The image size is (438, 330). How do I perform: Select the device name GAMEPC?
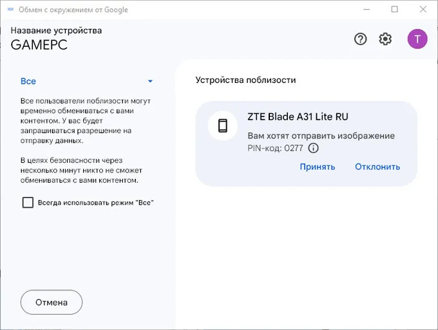click(39, 45)
